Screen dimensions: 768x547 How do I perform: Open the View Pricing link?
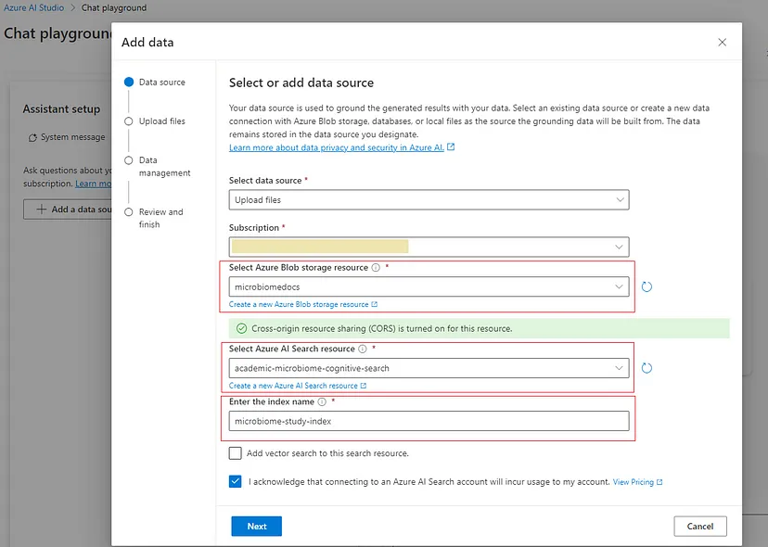634,482
